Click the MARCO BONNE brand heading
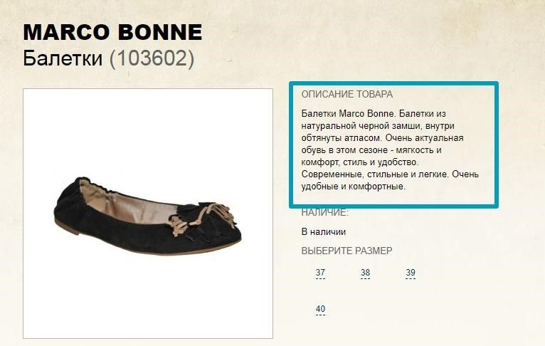The height and width of the screenshot is (346, 545). 112,32
